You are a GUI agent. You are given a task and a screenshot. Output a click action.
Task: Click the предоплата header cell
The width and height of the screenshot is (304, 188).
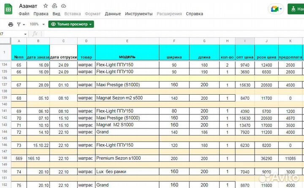(x=290, y=52)
